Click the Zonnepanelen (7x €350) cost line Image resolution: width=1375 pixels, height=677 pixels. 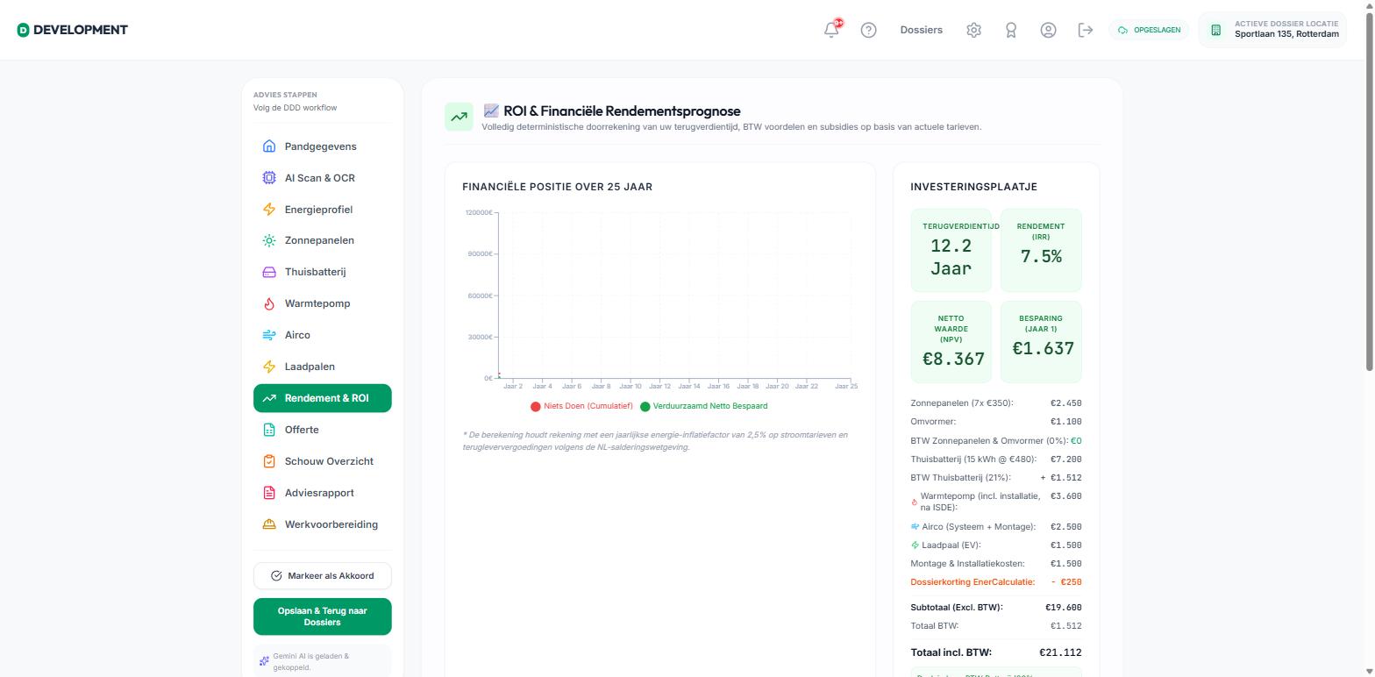[996, 403]
